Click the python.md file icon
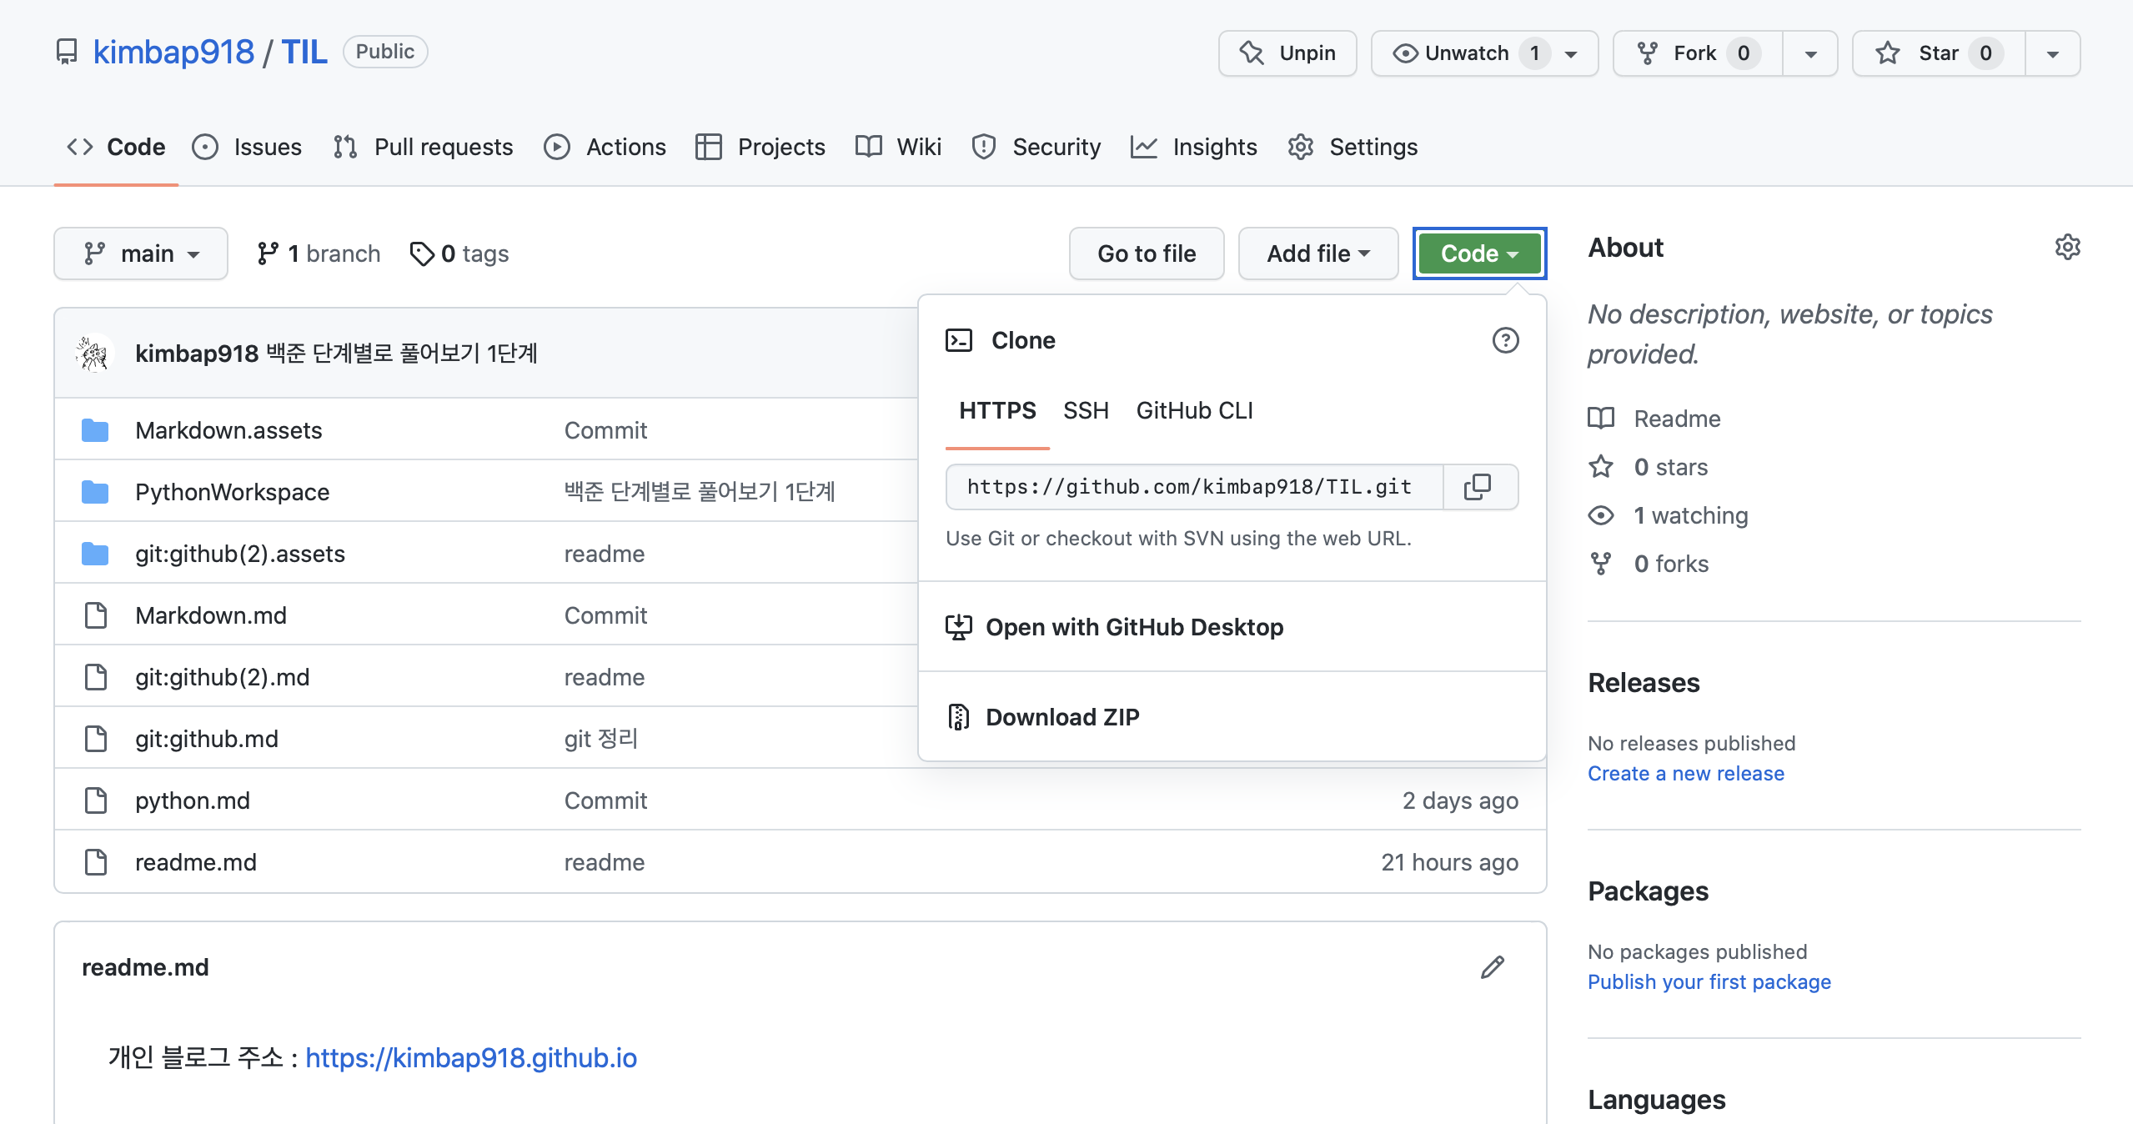The height and width of the screenshot is (1124, 2133). [96, 800]
